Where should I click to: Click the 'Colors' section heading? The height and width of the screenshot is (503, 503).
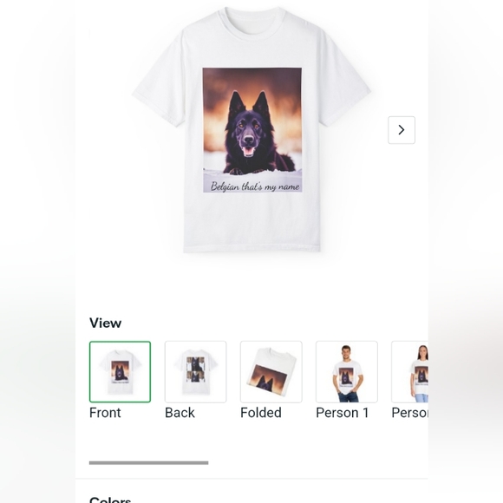pyautogui.click(x=110, y=500)
